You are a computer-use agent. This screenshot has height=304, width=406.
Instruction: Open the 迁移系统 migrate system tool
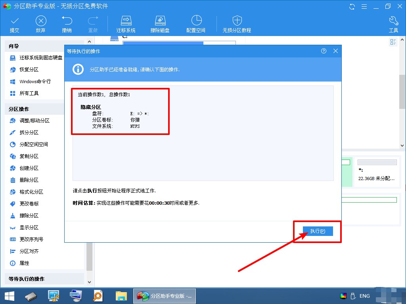click(x=126, y=24)
